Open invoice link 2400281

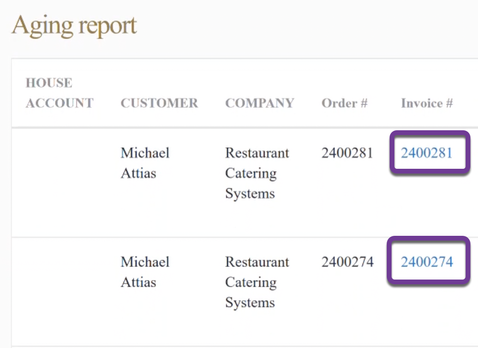pos(427,153)
